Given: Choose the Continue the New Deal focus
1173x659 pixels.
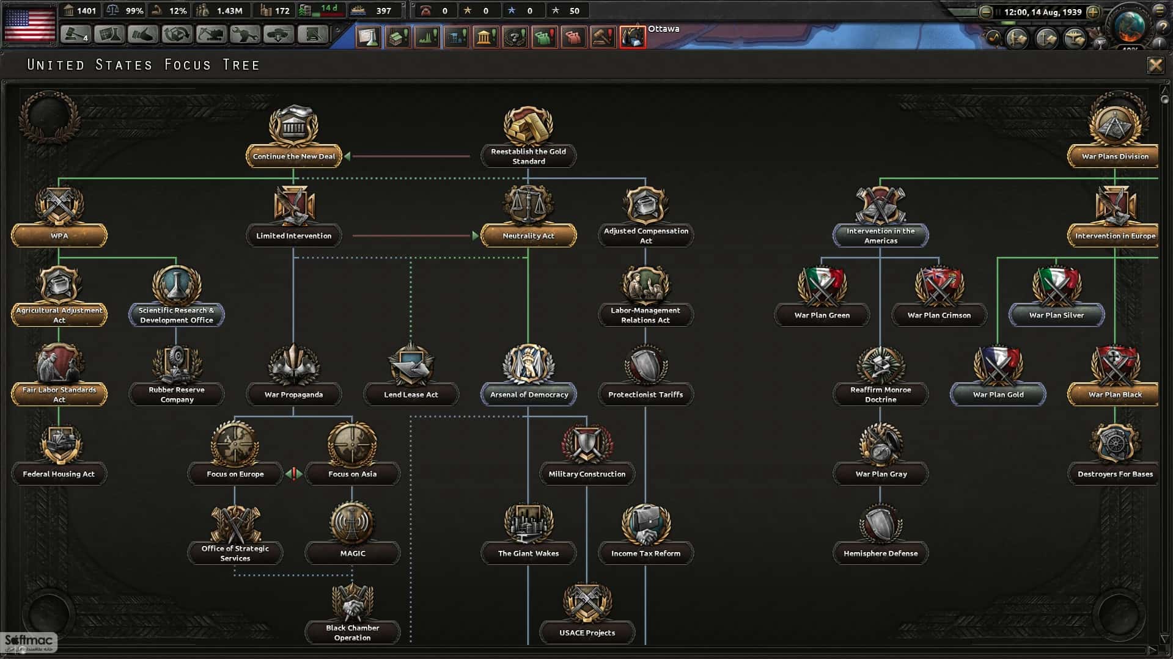Looking at the screenshot, I should point(293,156).
